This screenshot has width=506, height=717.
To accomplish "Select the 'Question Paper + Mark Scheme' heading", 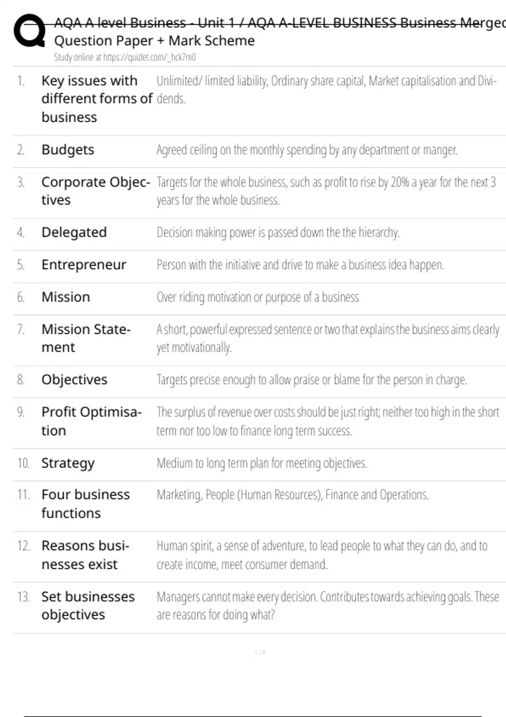I will tap(154, 41).
